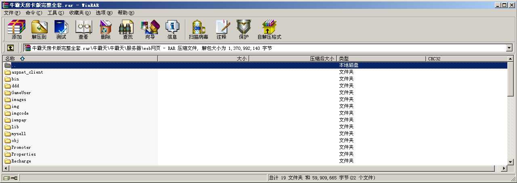Select the Promoter folder icon
517x183 pixels.
click(x=7, y=148)
